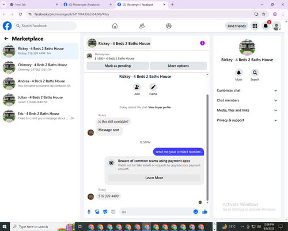
Task: Open the Menu grid icon
Action: pos(255,26)
